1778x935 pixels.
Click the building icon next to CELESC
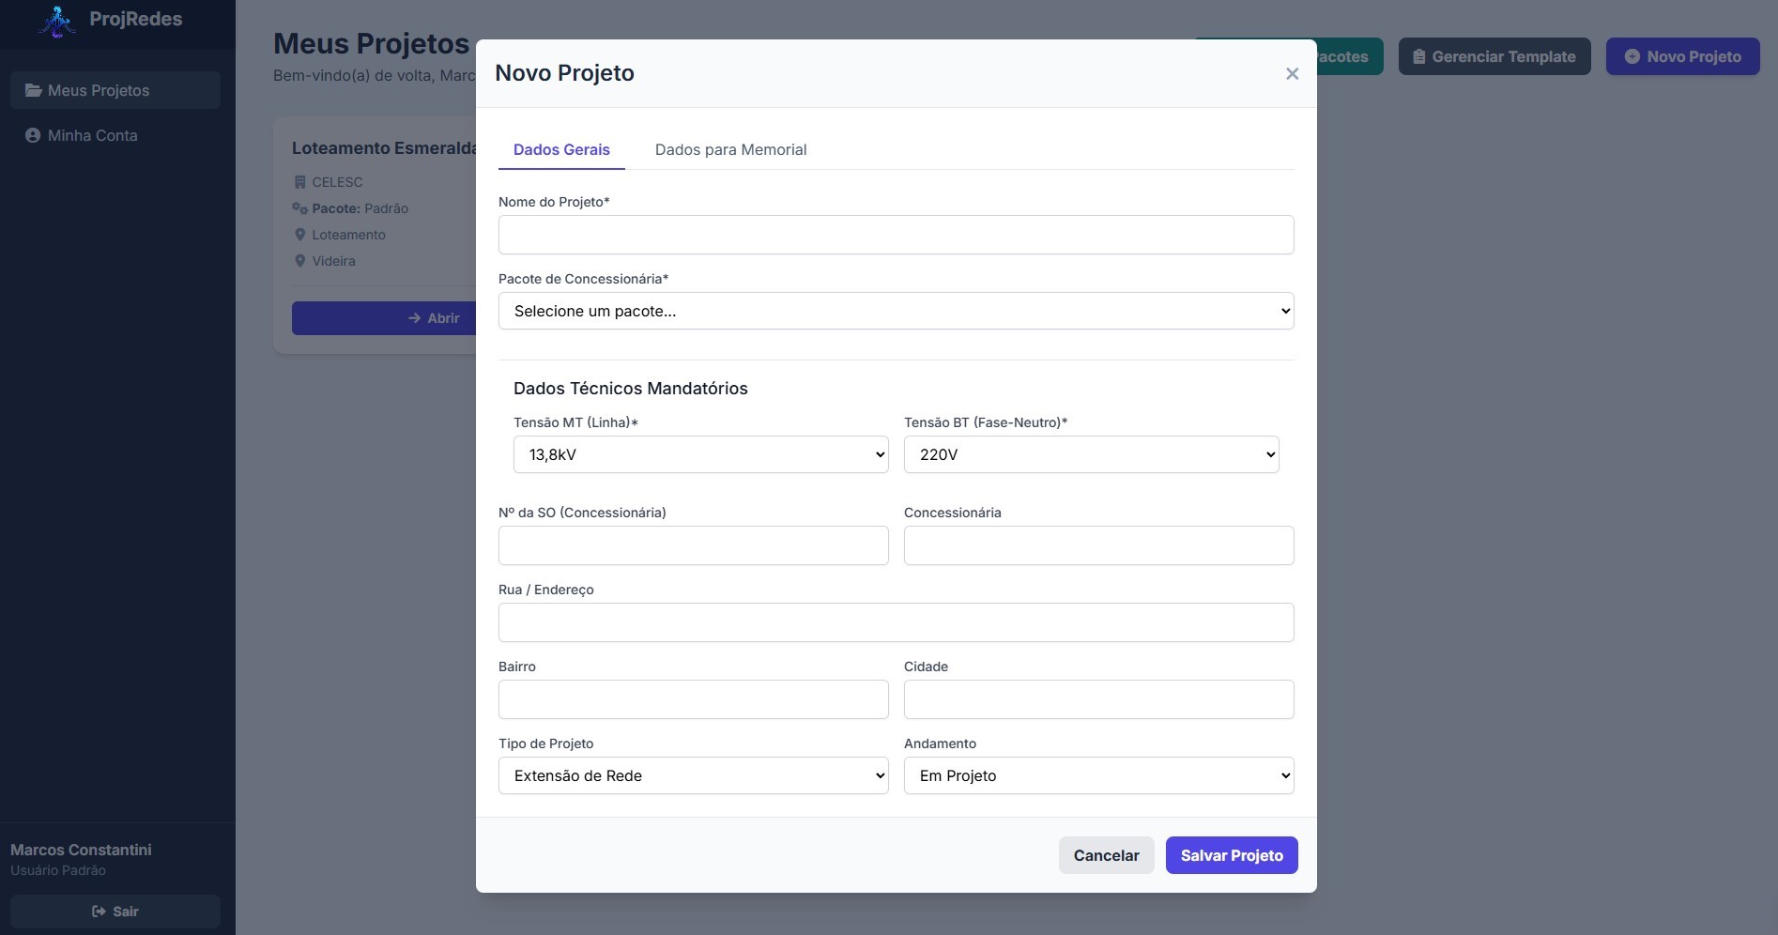[299, 182]
